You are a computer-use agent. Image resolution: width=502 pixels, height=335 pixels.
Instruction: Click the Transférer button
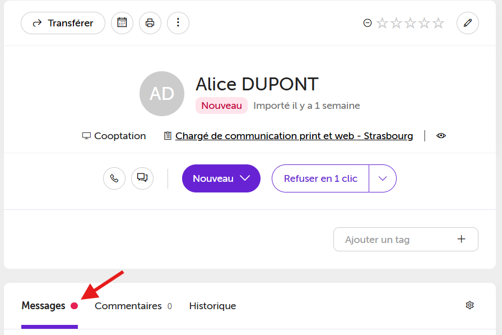pos(63,23)
